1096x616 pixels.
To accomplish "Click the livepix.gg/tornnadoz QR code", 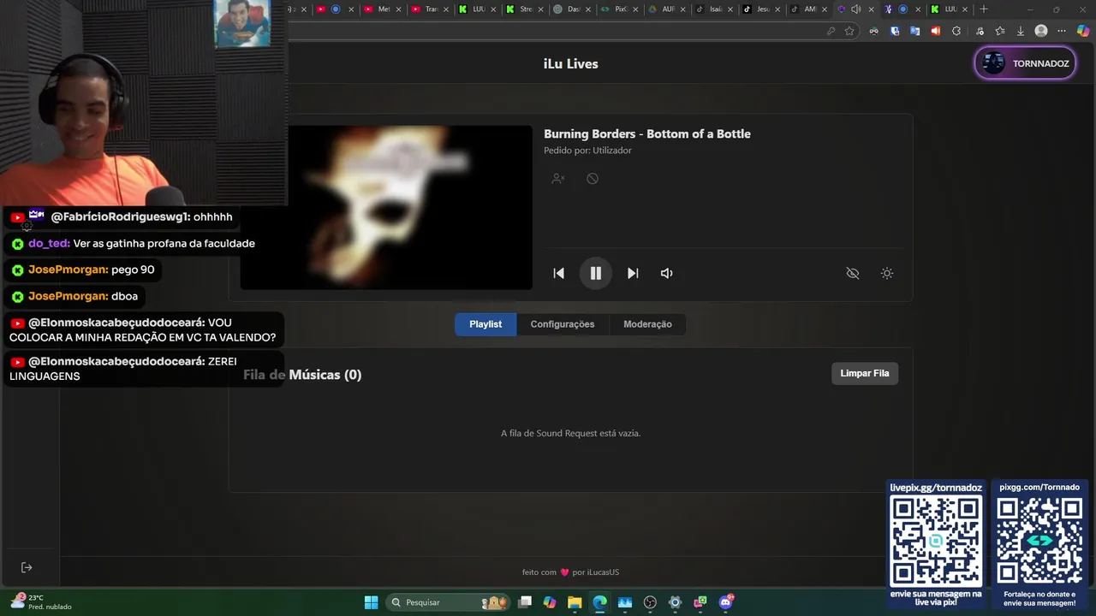I will tap(936, 542).
